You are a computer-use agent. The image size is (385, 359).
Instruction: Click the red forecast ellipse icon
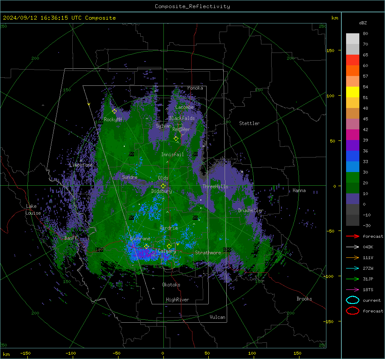tap(352, 311)
